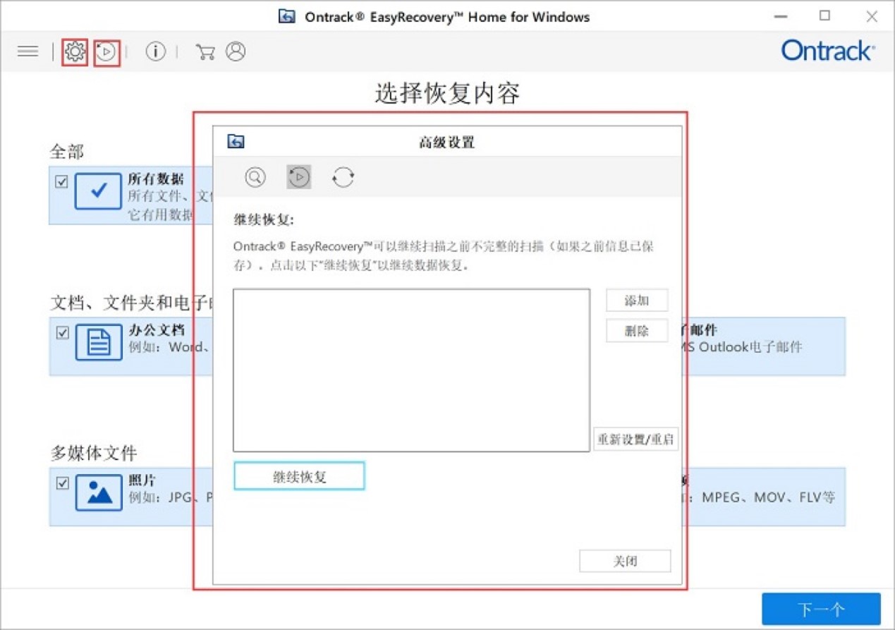The width and height of the screenshot is (895, 630).
Task: Maximize the EasyRecovery window
Action: click(824, 16)
